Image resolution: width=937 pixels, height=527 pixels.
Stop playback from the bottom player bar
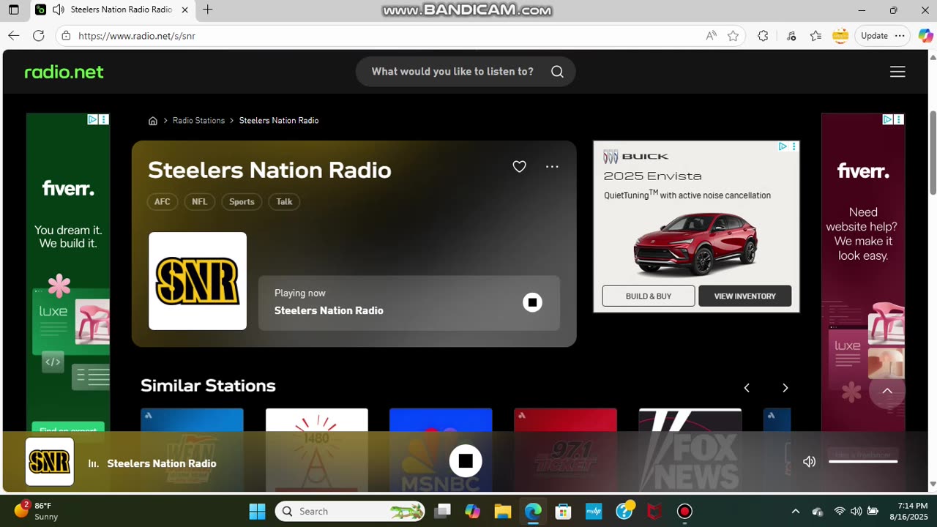(466, 461)
